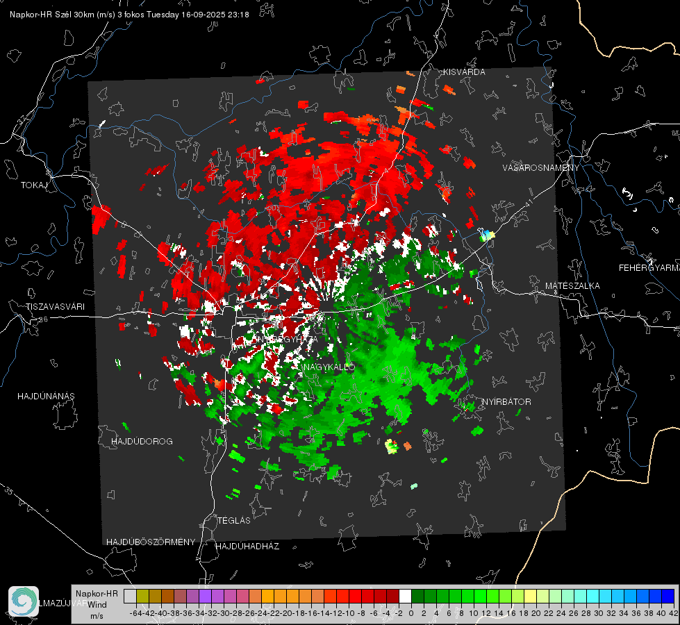680x625 pixels.
Task: Click the olive swatch next to the grey one
Action: [142, 596]
